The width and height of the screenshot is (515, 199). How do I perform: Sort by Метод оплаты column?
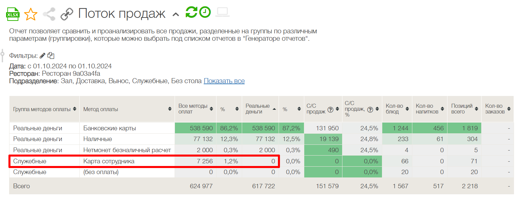(x=170, y=109)
